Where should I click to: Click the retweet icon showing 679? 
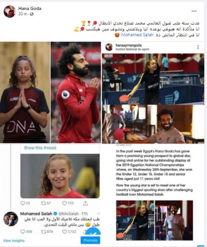coord(43,232)
